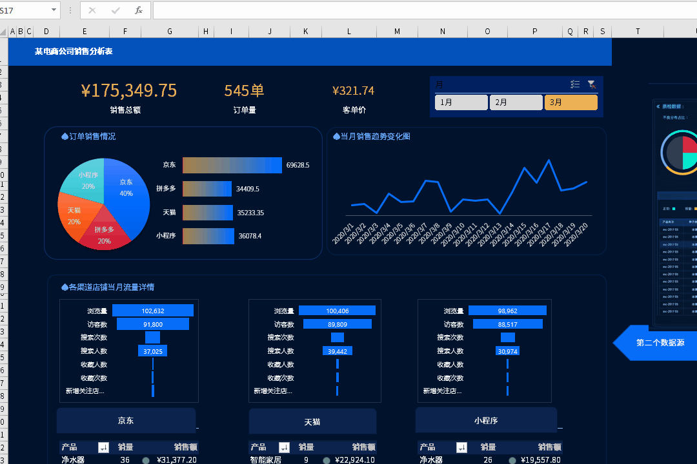Image resolution: width=697 pixels, height=464 pixels.
Task: Click the 天猫 20% pie slice
Action: pos(76,216)
